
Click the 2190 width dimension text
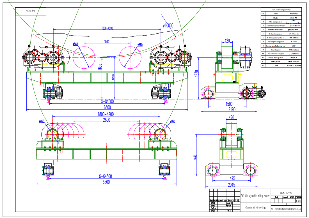tap(232, 109)
